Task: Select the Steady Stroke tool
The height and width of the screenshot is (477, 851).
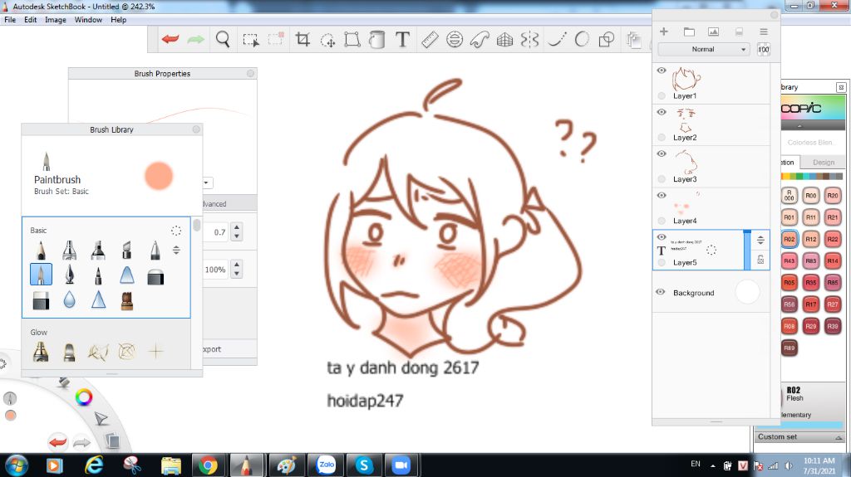Action: click(556, 39)
